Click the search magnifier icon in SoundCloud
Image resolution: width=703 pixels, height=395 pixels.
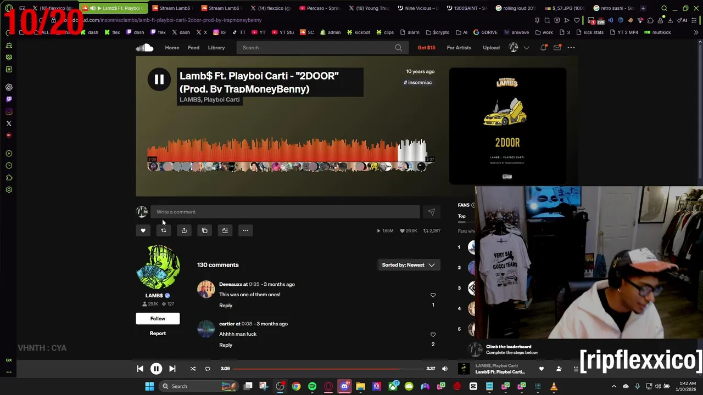pos(398,48)
